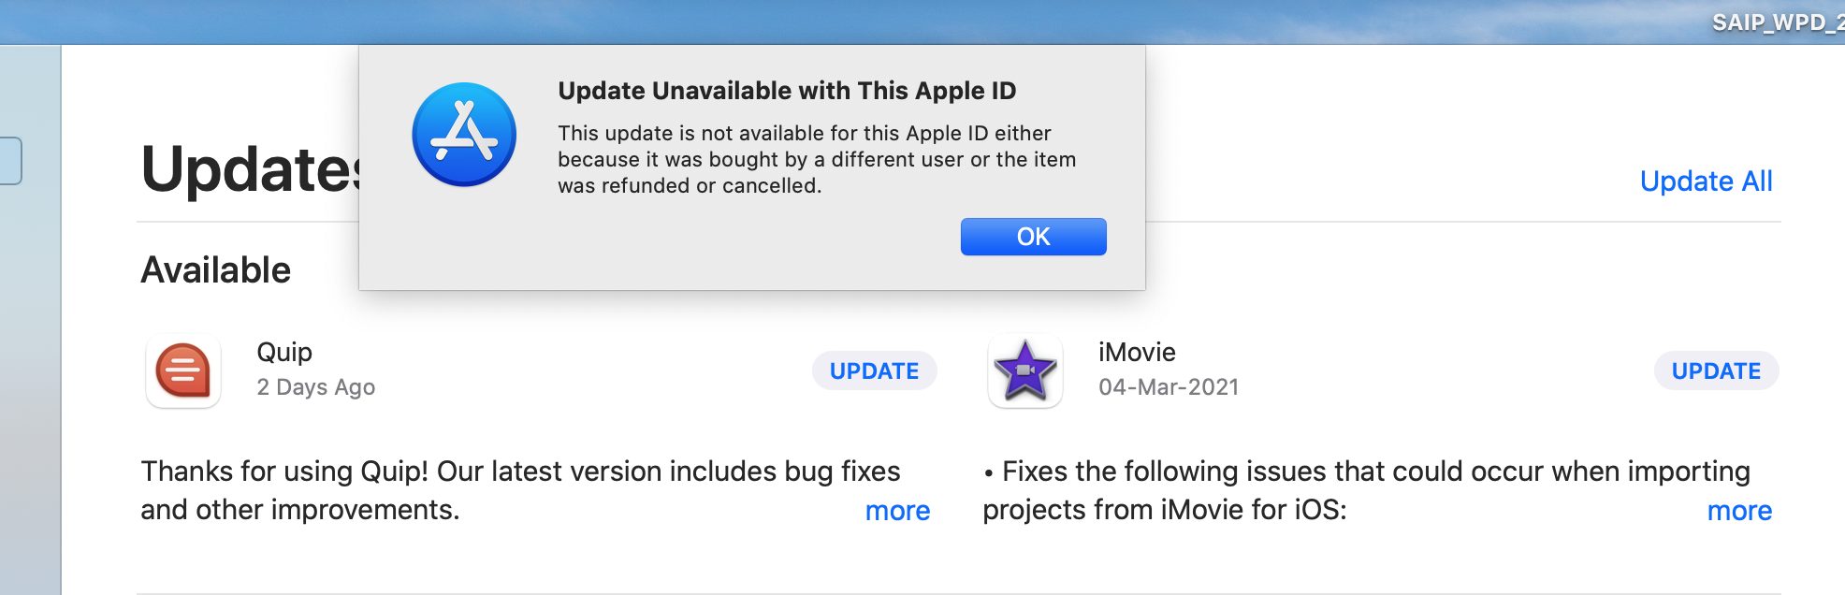Open the iMovie star icon
The height and width of the screenshot is (595, 1845).
[x=1025, y=371]
